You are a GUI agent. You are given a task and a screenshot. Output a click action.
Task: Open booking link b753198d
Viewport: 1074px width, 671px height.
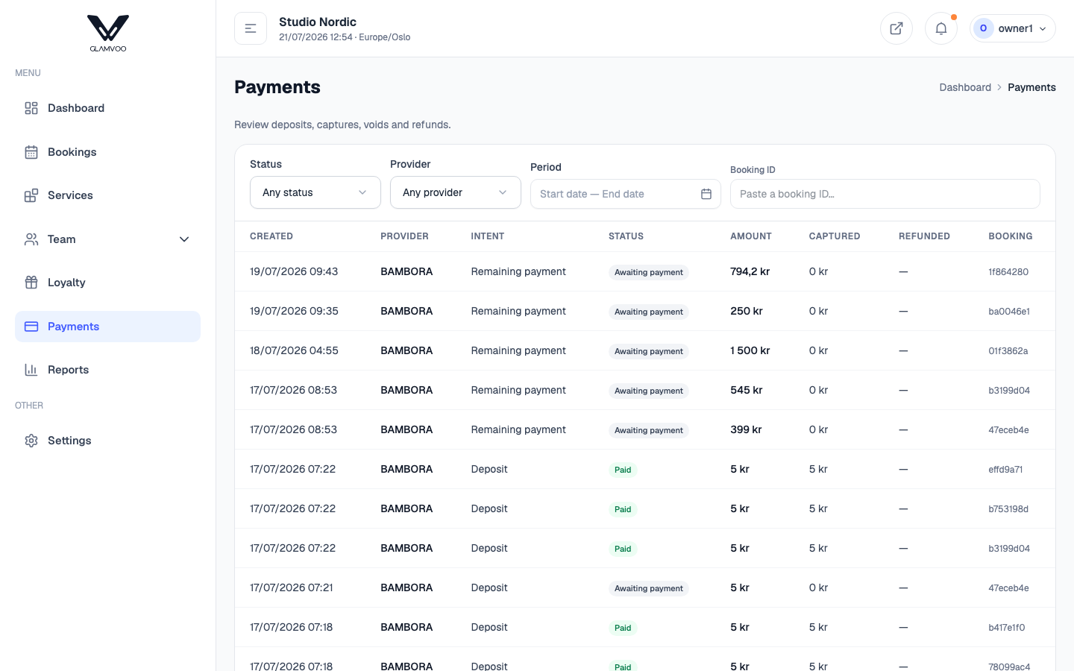coord(1008,509)
